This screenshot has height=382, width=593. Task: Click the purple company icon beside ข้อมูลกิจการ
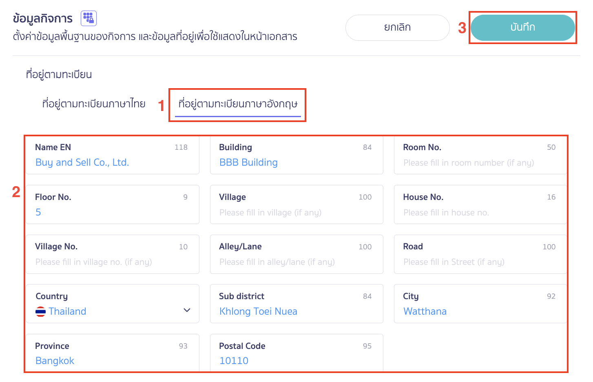point(89,18)
